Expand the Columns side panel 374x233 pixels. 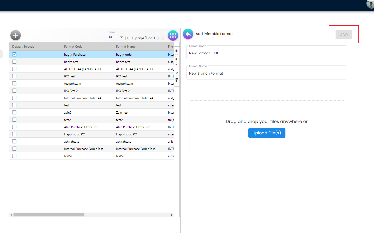177,57
